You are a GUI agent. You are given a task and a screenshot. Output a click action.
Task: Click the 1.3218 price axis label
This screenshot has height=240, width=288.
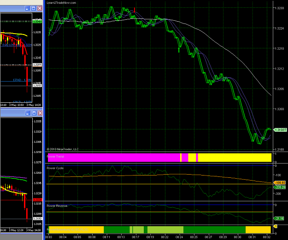coord(279,48)
